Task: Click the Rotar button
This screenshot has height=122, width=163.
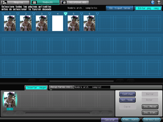Action: coord(150,100)
